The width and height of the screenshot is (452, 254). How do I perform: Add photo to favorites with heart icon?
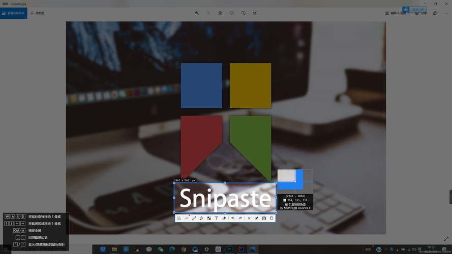[231, 13]
